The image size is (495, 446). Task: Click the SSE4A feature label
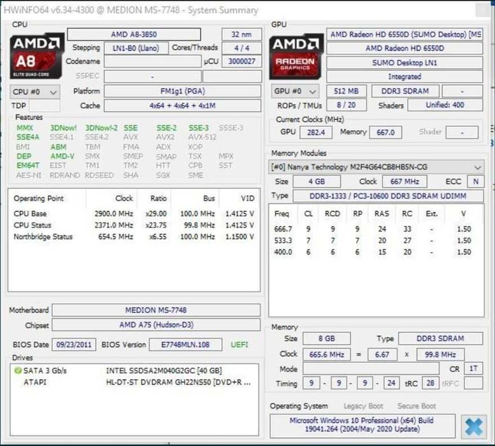point(28,137)
